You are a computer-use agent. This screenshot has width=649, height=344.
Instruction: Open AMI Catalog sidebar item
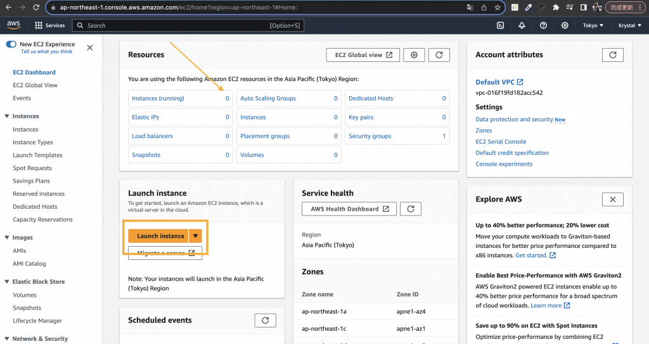[x=29, y=264]
